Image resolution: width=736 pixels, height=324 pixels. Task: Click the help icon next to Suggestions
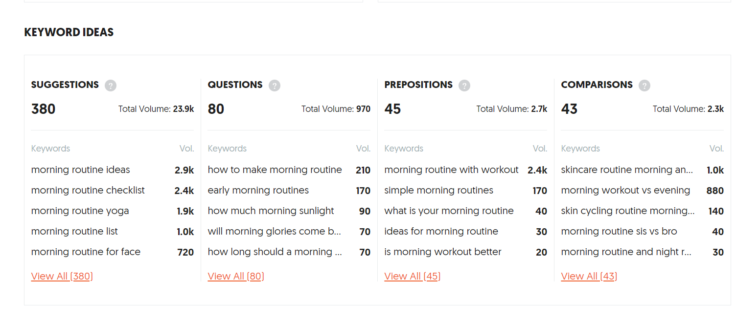(111, 86)
